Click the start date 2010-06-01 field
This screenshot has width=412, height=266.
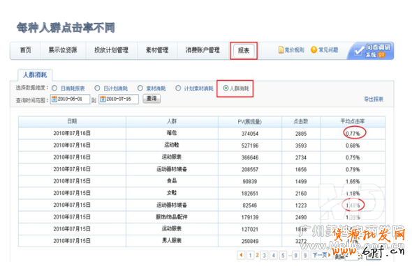click(x=70, y=99)
